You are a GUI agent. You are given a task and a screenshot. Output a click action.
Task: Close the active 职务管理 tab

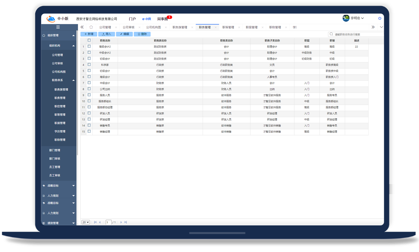click(216, 27)
